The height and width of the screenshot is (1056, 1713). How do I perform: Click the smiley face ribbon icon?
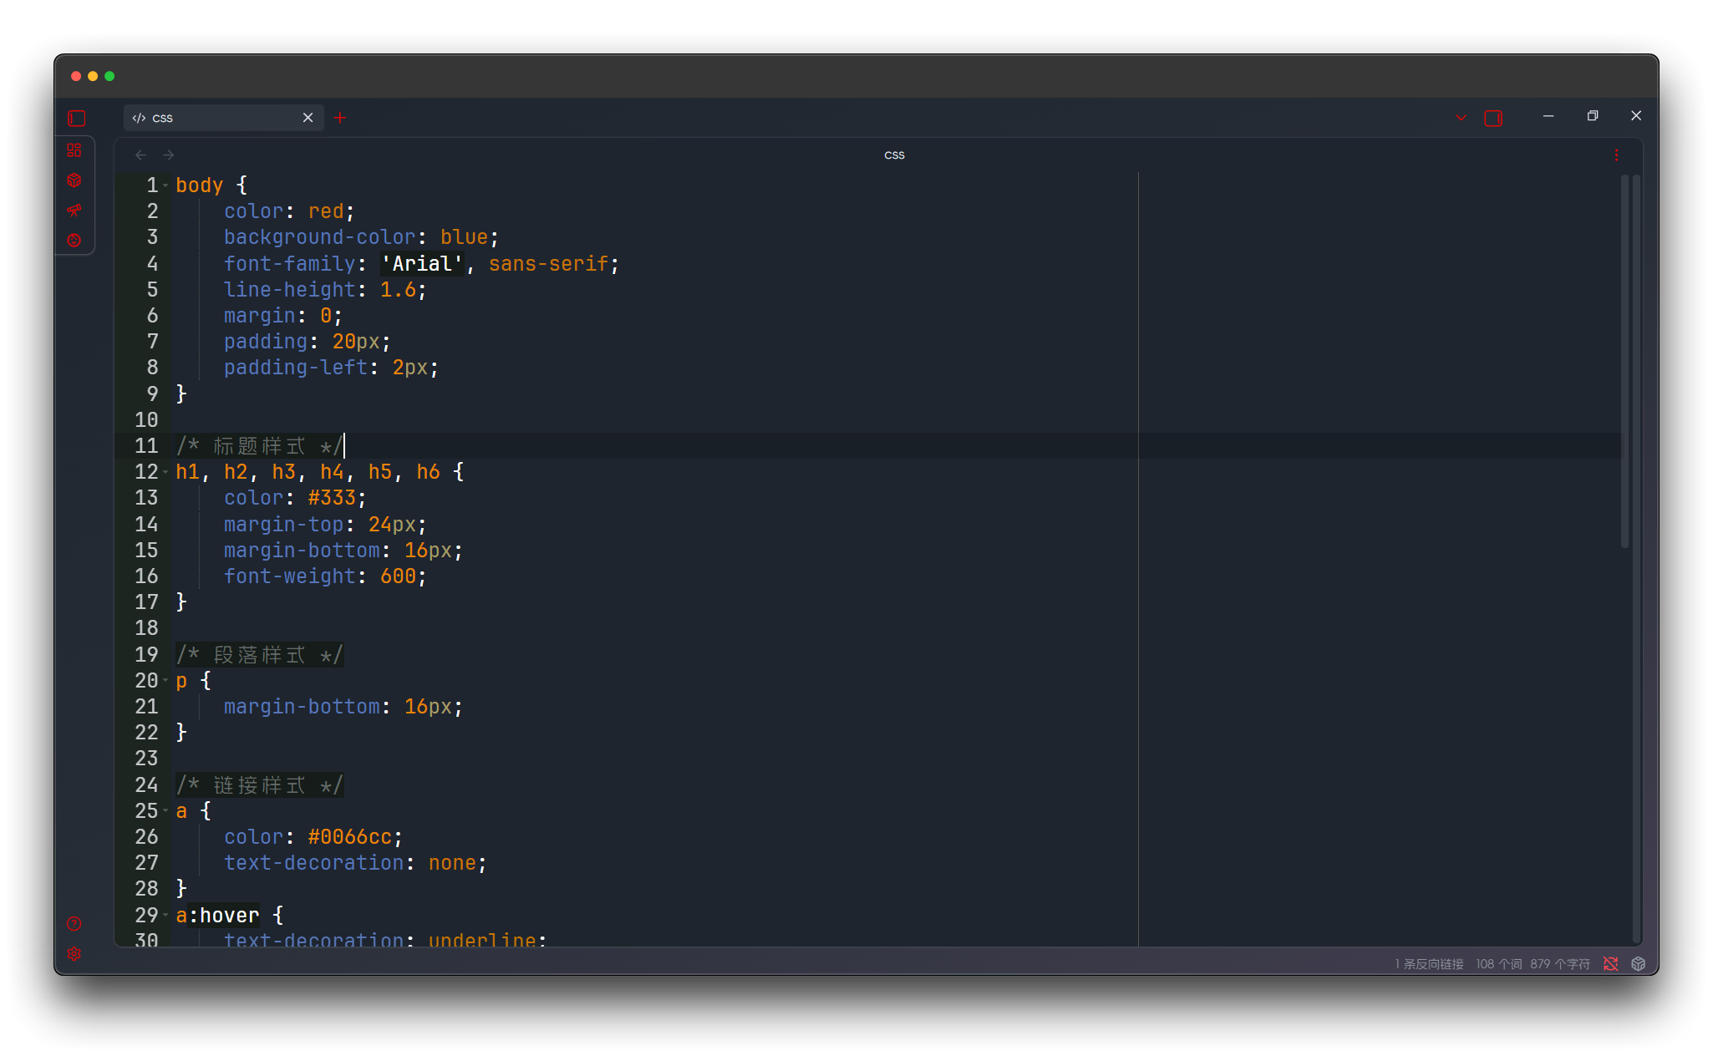74,240
